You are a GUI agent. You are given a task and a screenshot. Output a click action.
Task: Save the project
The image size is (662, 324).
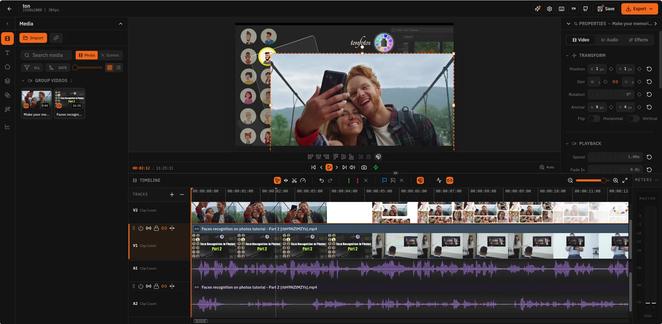click(606, 9)
